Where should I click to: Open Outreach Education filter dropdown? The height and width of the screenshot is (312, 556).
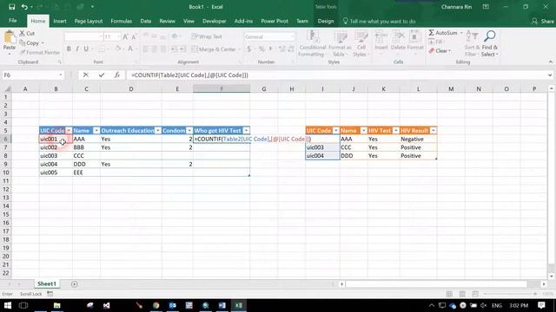(158, 131)
